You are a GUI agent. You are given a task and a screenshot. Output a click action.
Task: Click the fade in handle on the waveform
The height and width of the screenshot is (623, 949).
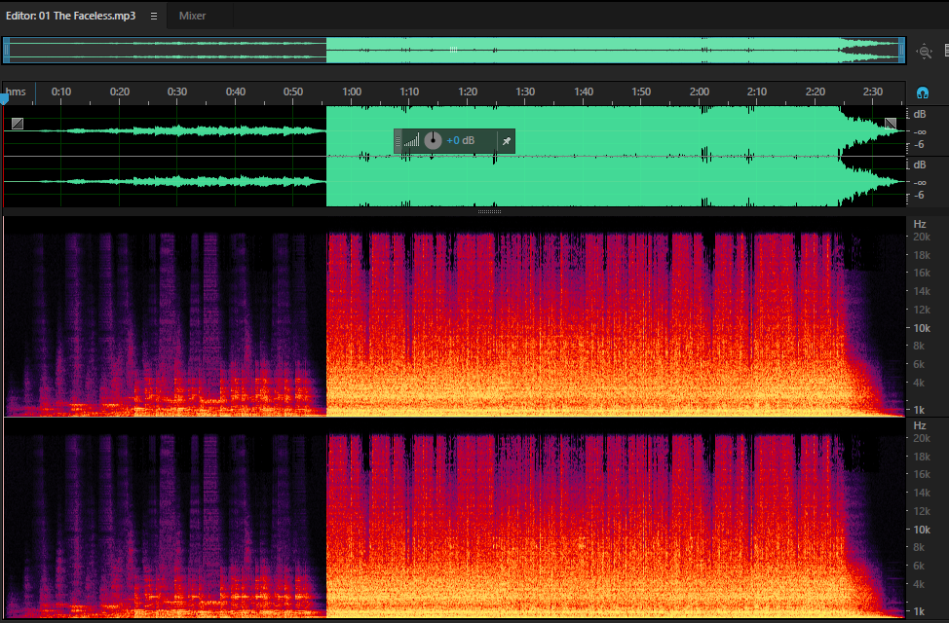tap(18, 124)
